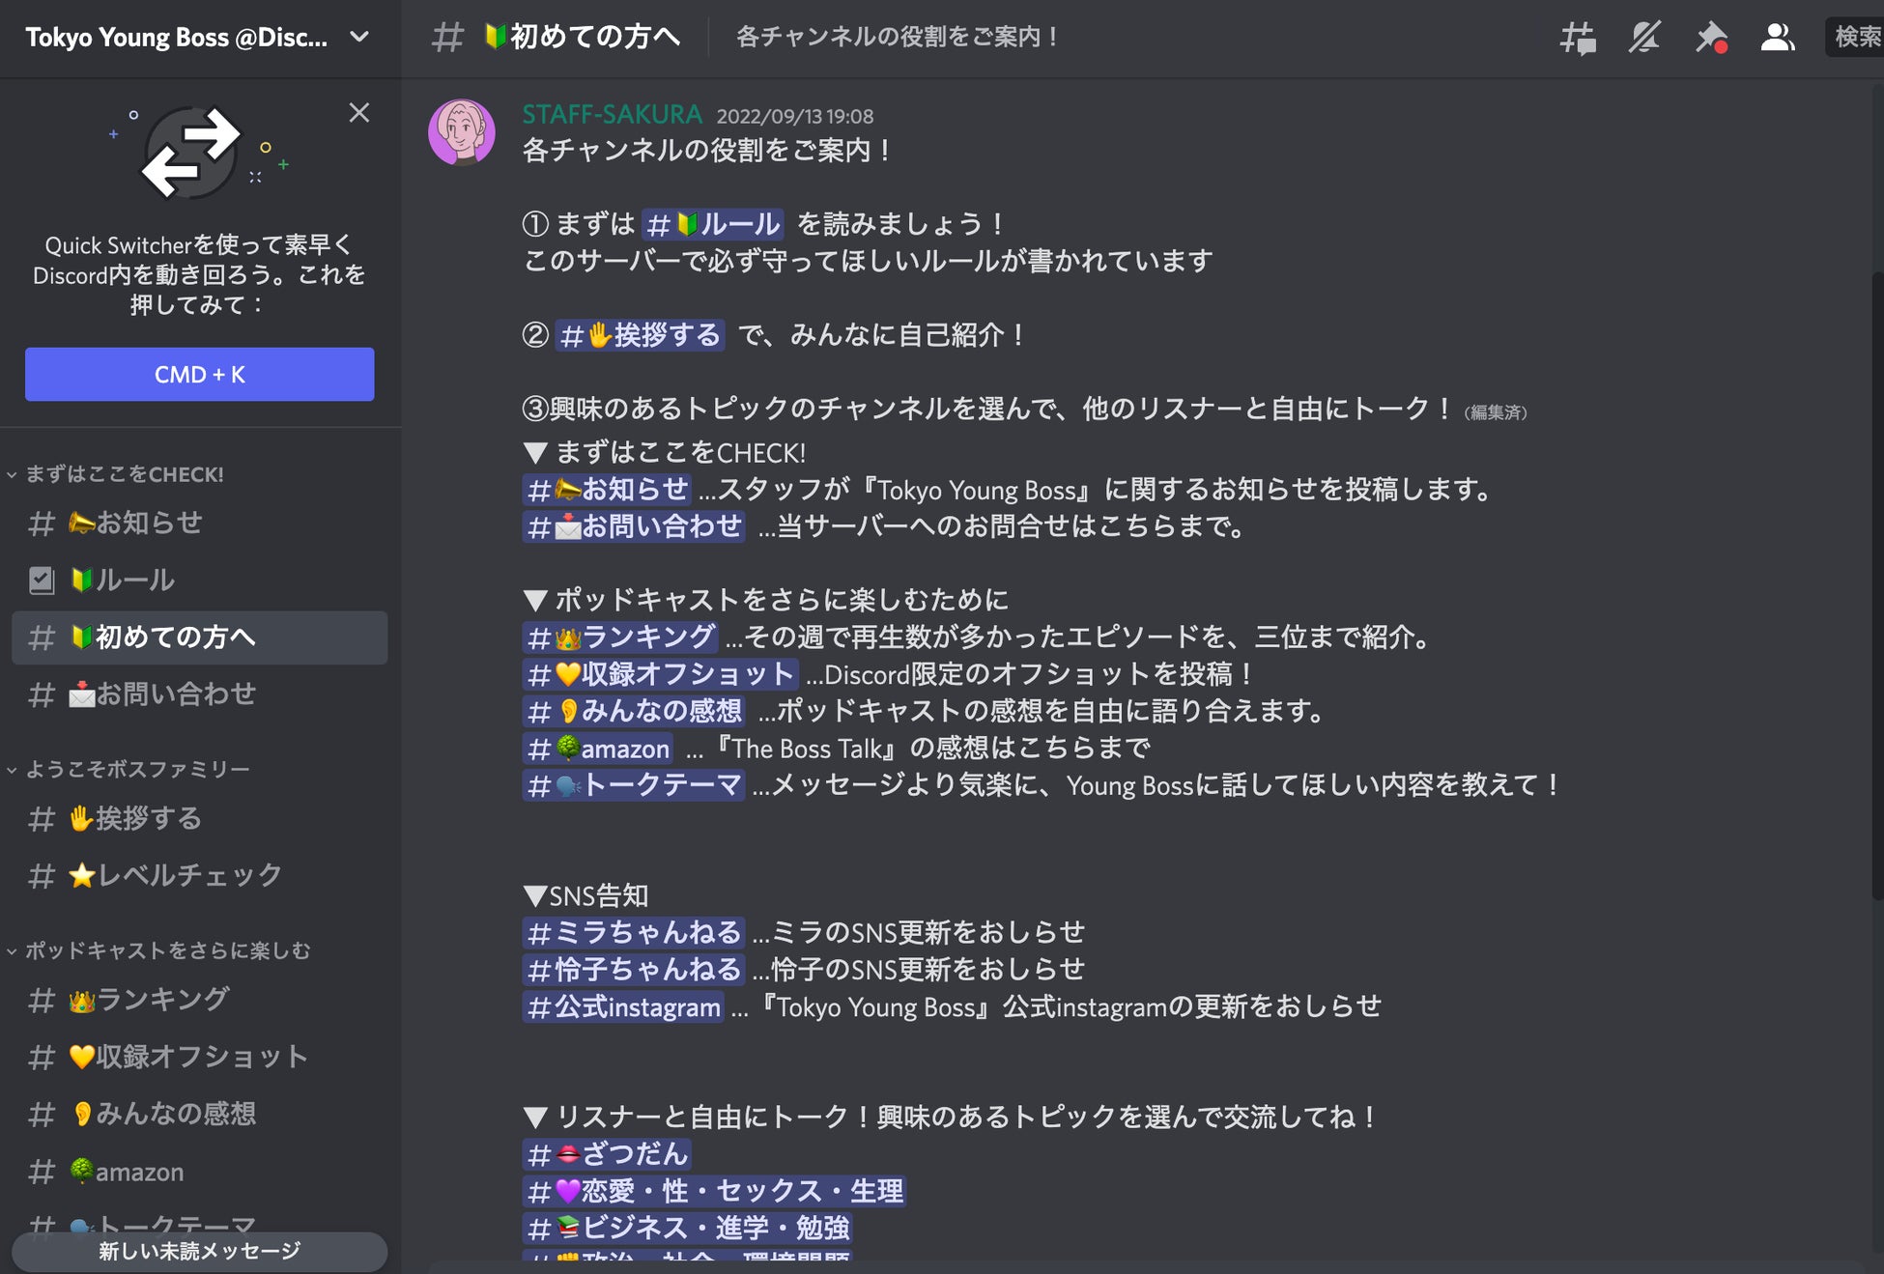Screen dimensions: 1884x1274
Task: Open the Threads panel icon
Action: [1577, 38]
